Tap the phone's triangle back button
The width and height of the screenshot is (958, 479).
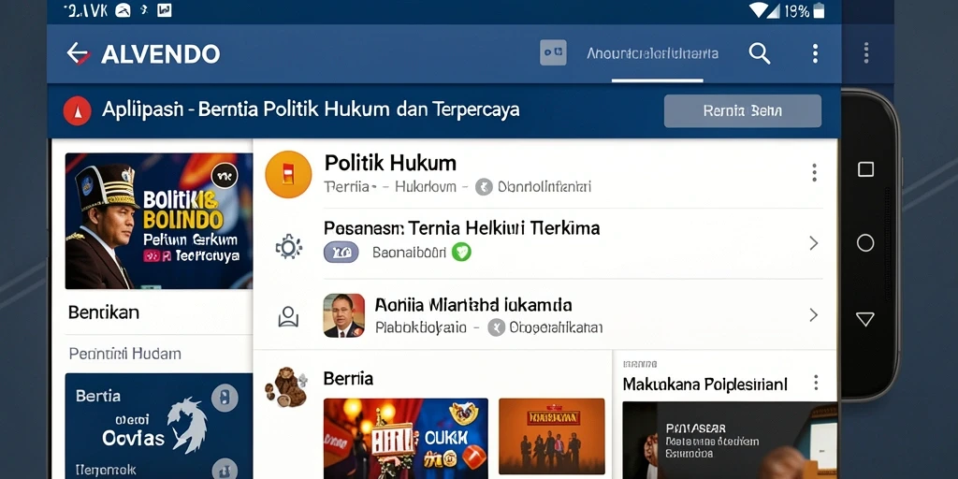(865, 318)
